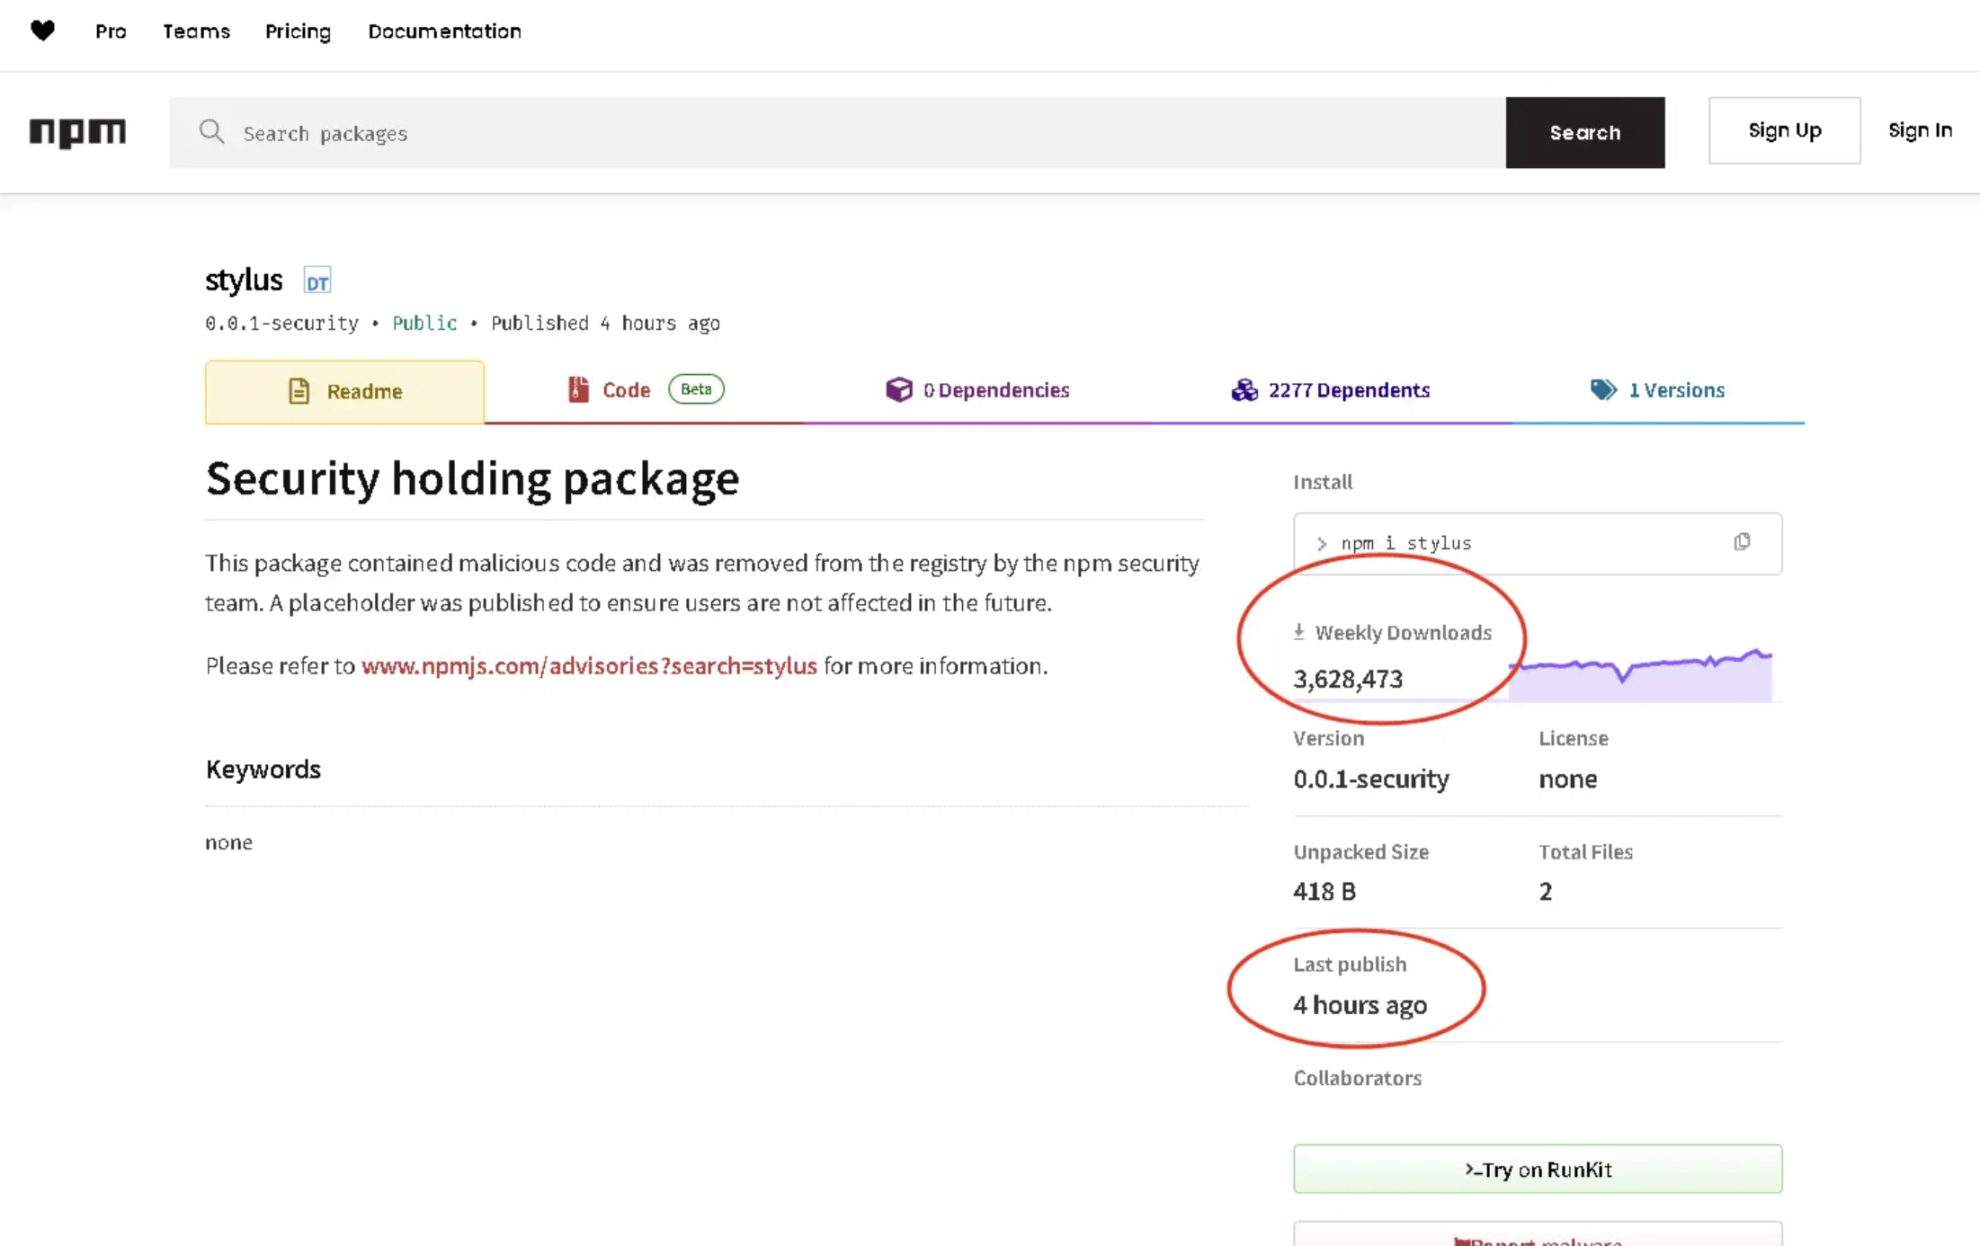Image resolution: width=1980 pixels, height=1246 pixels.
Task: Click the Dependents cubes icon
Action: click(1244, 389)
